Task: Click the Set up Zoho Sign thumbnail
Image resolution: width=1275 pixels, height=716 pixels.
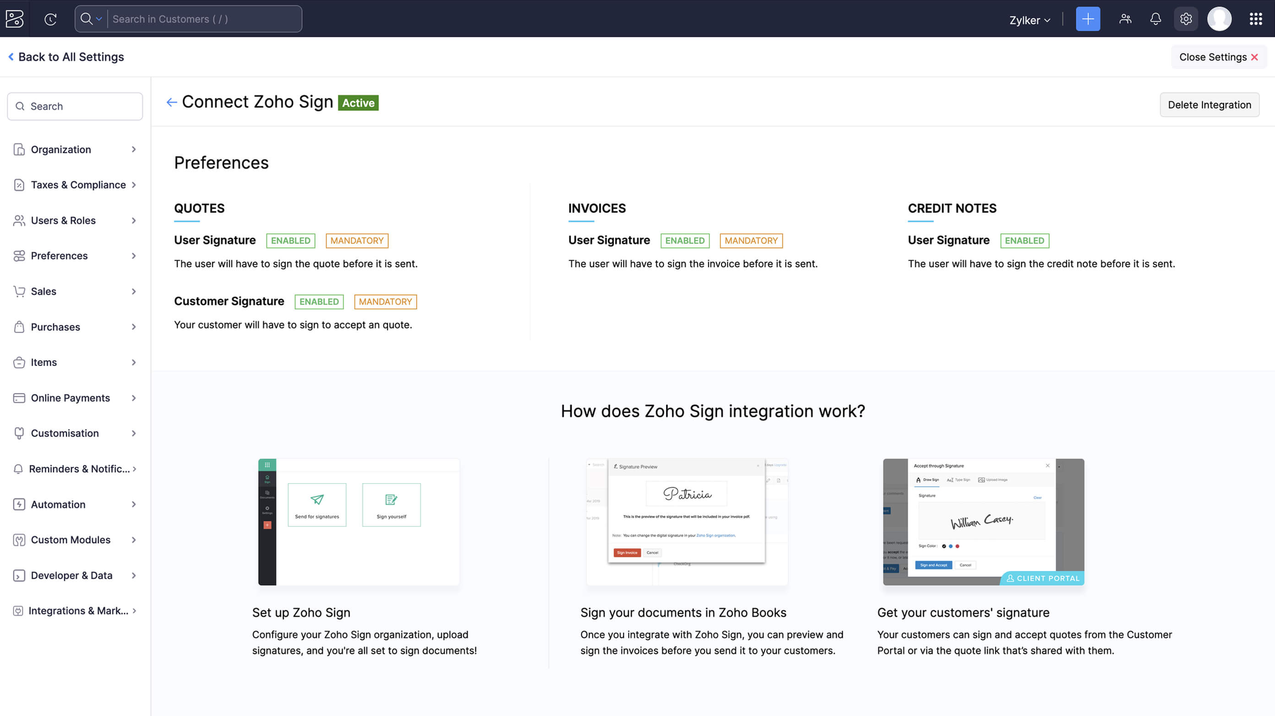Action: pyautogui.click(x=359, y=522)
